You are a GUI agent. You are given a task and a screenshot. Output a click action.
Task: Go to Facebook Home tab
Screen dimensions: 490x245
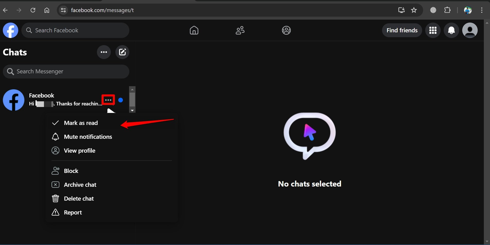(x=194, y=30)
